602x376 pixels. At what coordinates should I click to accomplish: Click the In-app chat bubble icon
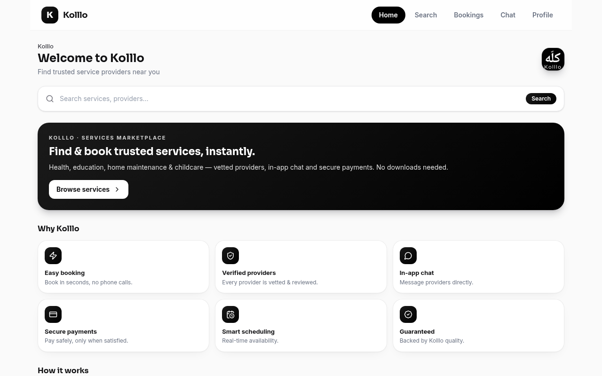tap(408, 256)
